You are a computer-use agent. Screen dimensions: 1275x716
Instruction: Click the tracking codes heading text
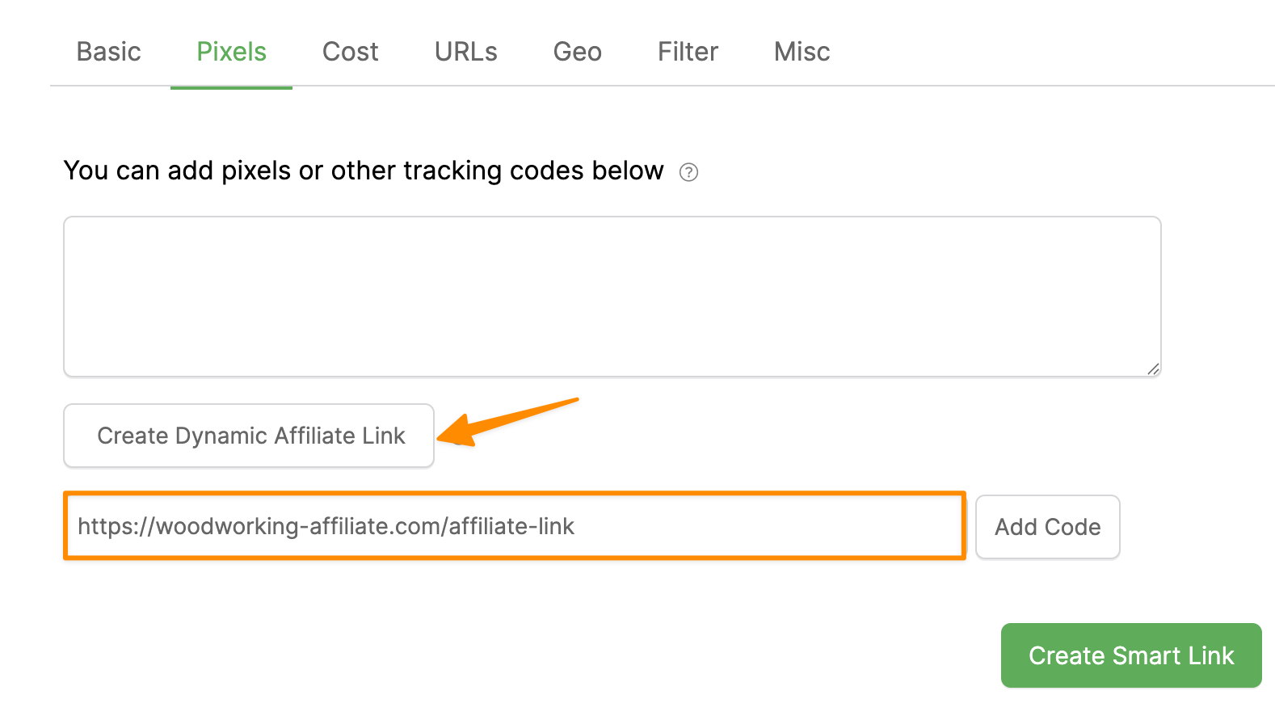coord(364,171)
